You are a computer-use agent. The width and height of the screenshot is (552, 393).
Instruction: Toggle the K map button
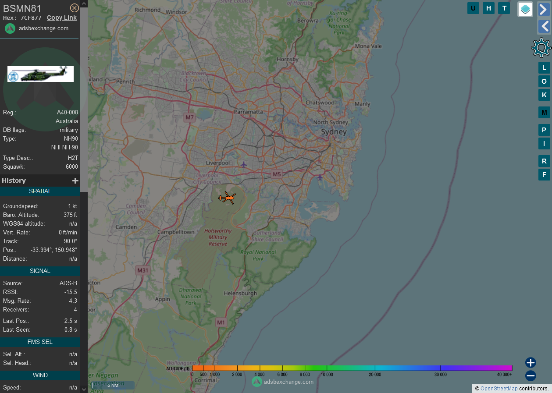(544, 95)
